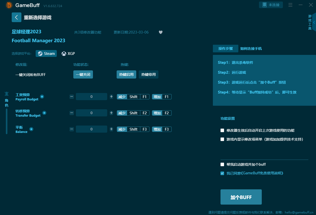
Task: Click the phone connection status icon
Action: click(x=264, y=5)
